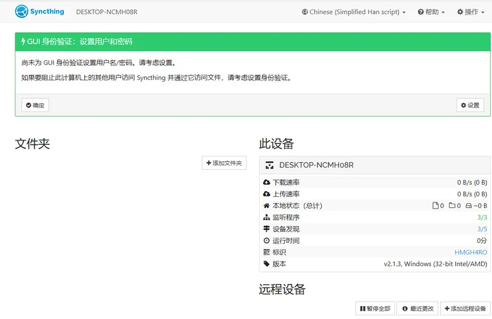Click the 此设备 this device heading
Image resolution: width=492 pixels, height=319 pixels.
pyautogui.click(x=276, y=144)
